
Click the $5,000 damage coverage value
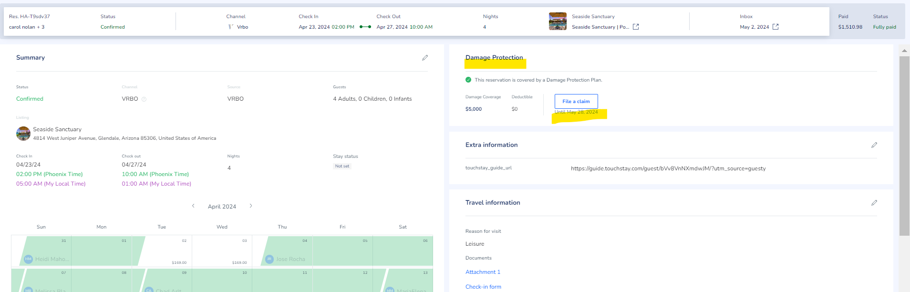tap(474, 109)
